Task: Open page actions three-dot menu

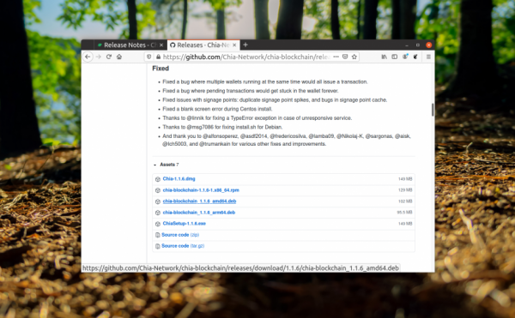Action: [x=336, y=57]
